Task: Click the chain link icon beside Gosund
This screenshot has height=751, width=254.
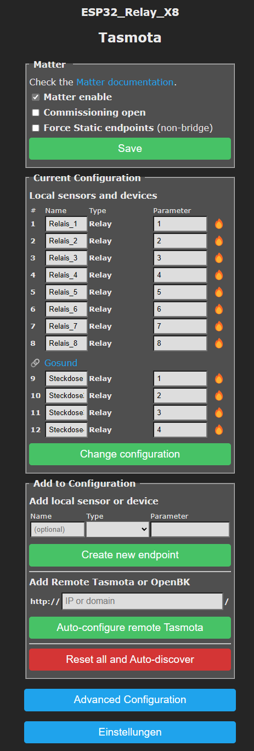Action: pyautogui.click(x=35, y=363)
